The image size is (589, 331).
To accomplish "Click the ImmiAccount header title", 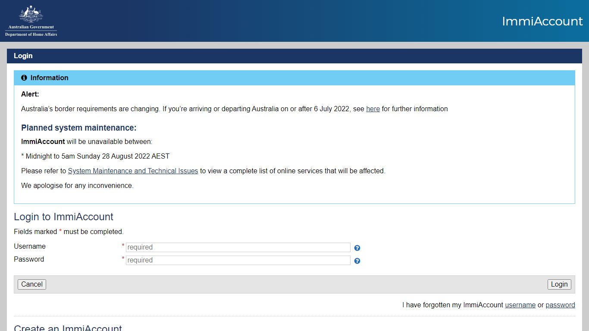I will pyautogui.click(x=542, y=21).
